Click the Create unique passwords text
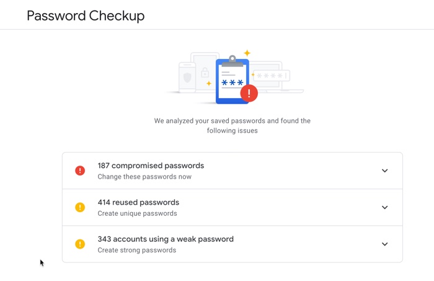 click(x=137, y=213)
